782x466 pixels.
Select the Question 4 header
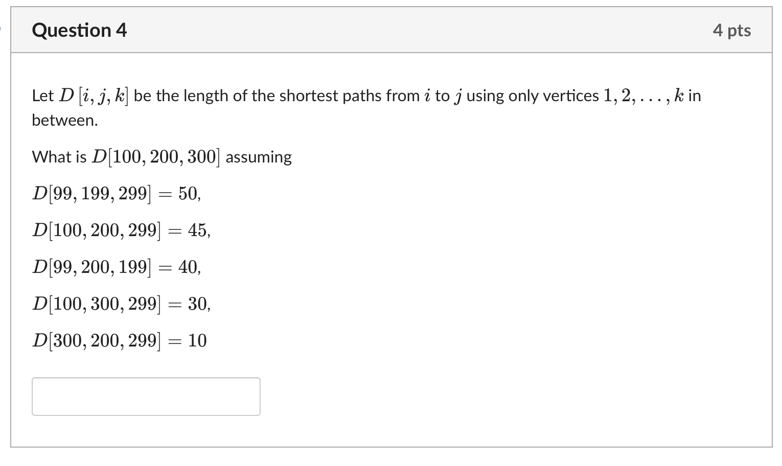click(79, 31)
